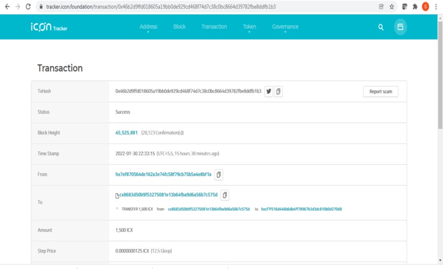Open the extension icon left of the puzzle piece
The image size is (443, 269).
coord(405,7)
